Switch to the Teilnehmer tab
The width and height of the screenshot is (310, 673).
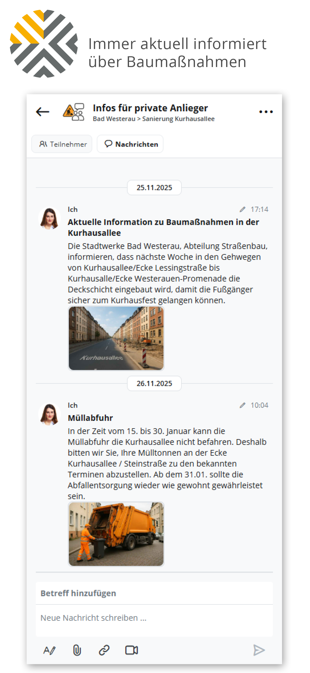62,144
